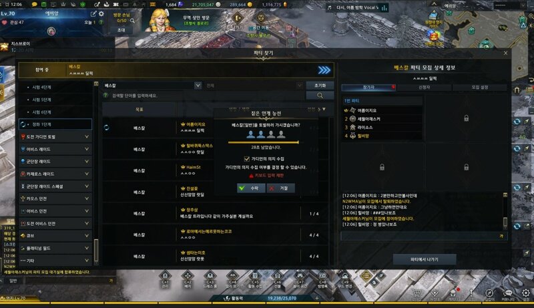Expand the 카오스 던전 category

pos(55,198)
